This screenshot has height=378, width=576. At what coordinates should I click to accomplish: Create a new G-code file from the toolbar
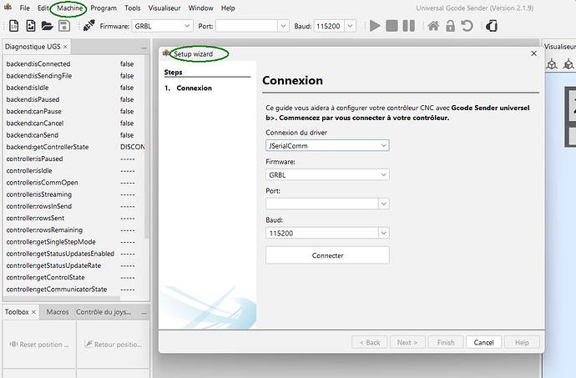coord(13,26)
